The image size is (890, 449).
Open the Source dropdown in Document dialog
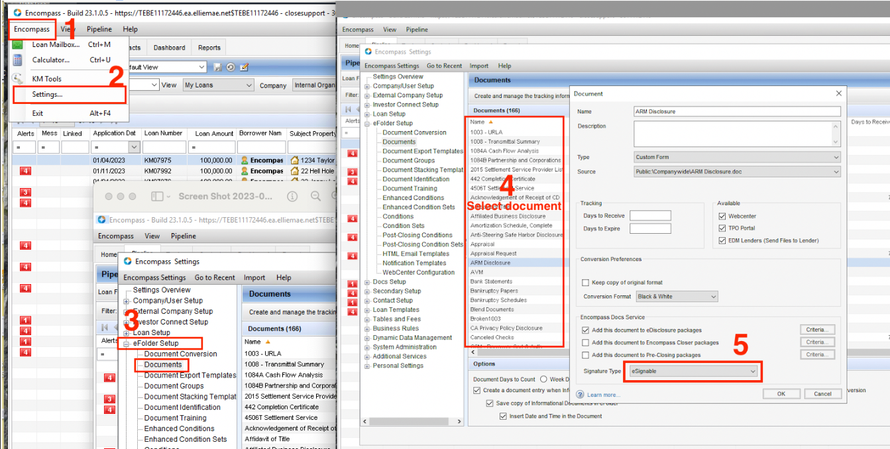(737, 172)
